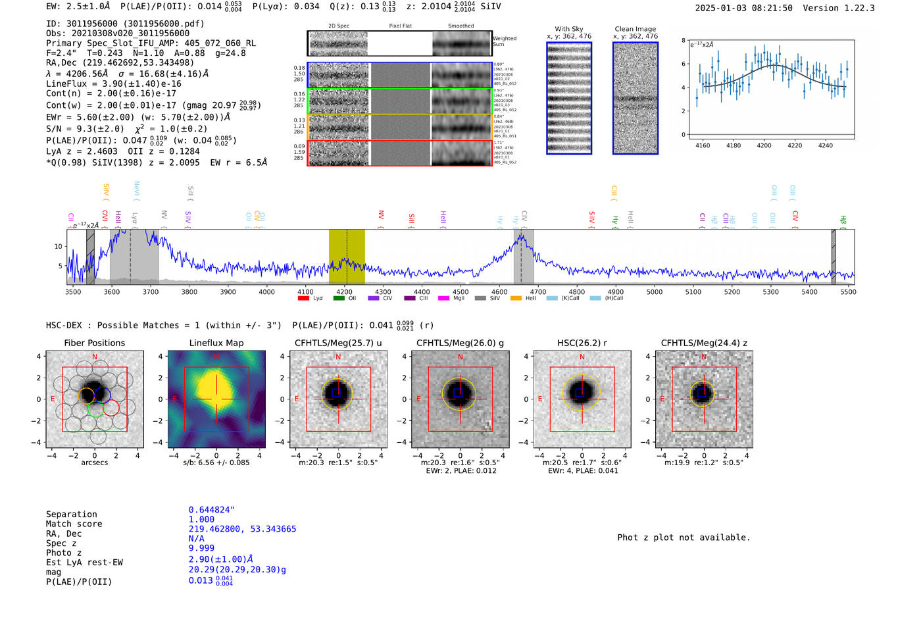The height and width of the screenshot is (627, 921).
Task: Click the gray SiIV legend swatch
Action: click(480, 298)
